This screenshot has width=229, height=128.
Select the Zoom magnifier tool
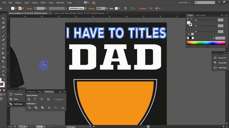[3, 75]
